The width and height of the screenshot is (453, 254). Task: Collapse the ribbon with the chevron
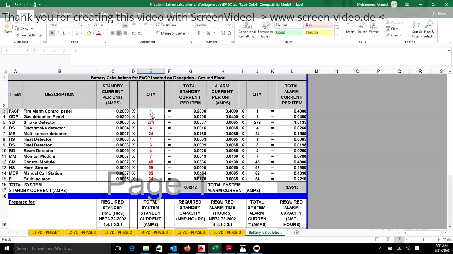449,42
